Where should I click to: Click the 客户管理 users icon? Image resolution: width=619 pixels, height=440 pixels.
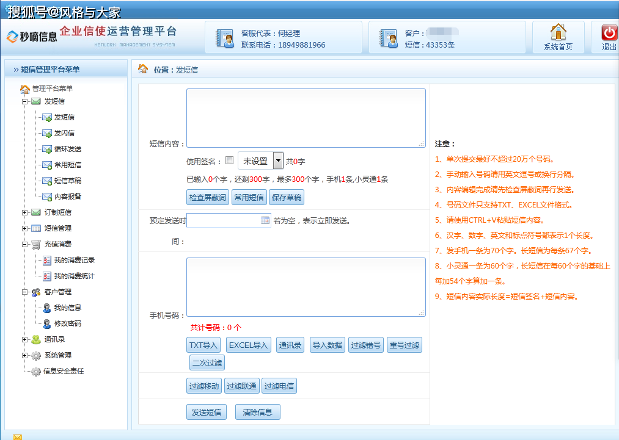[x=36, y=292]
